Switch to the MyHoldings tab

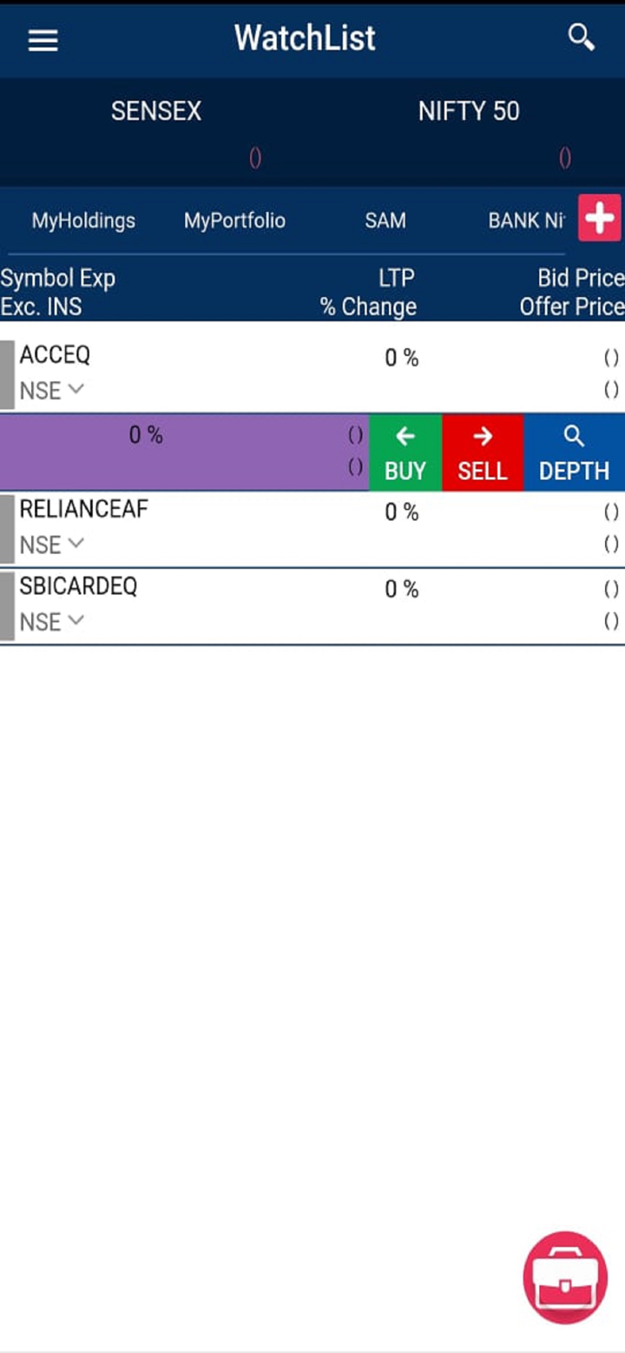[x=83, y=221]
